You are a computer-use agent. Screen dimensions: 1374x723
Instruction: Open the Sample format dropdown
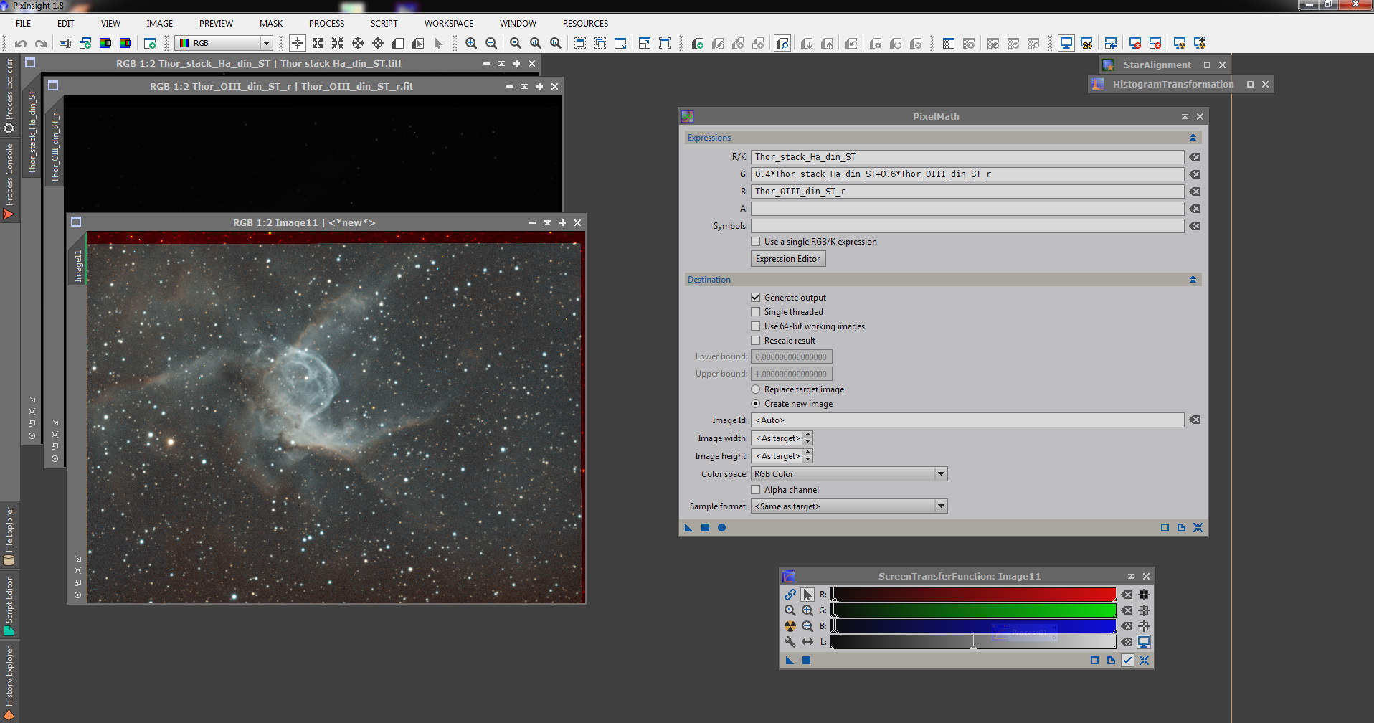point(849,506)
